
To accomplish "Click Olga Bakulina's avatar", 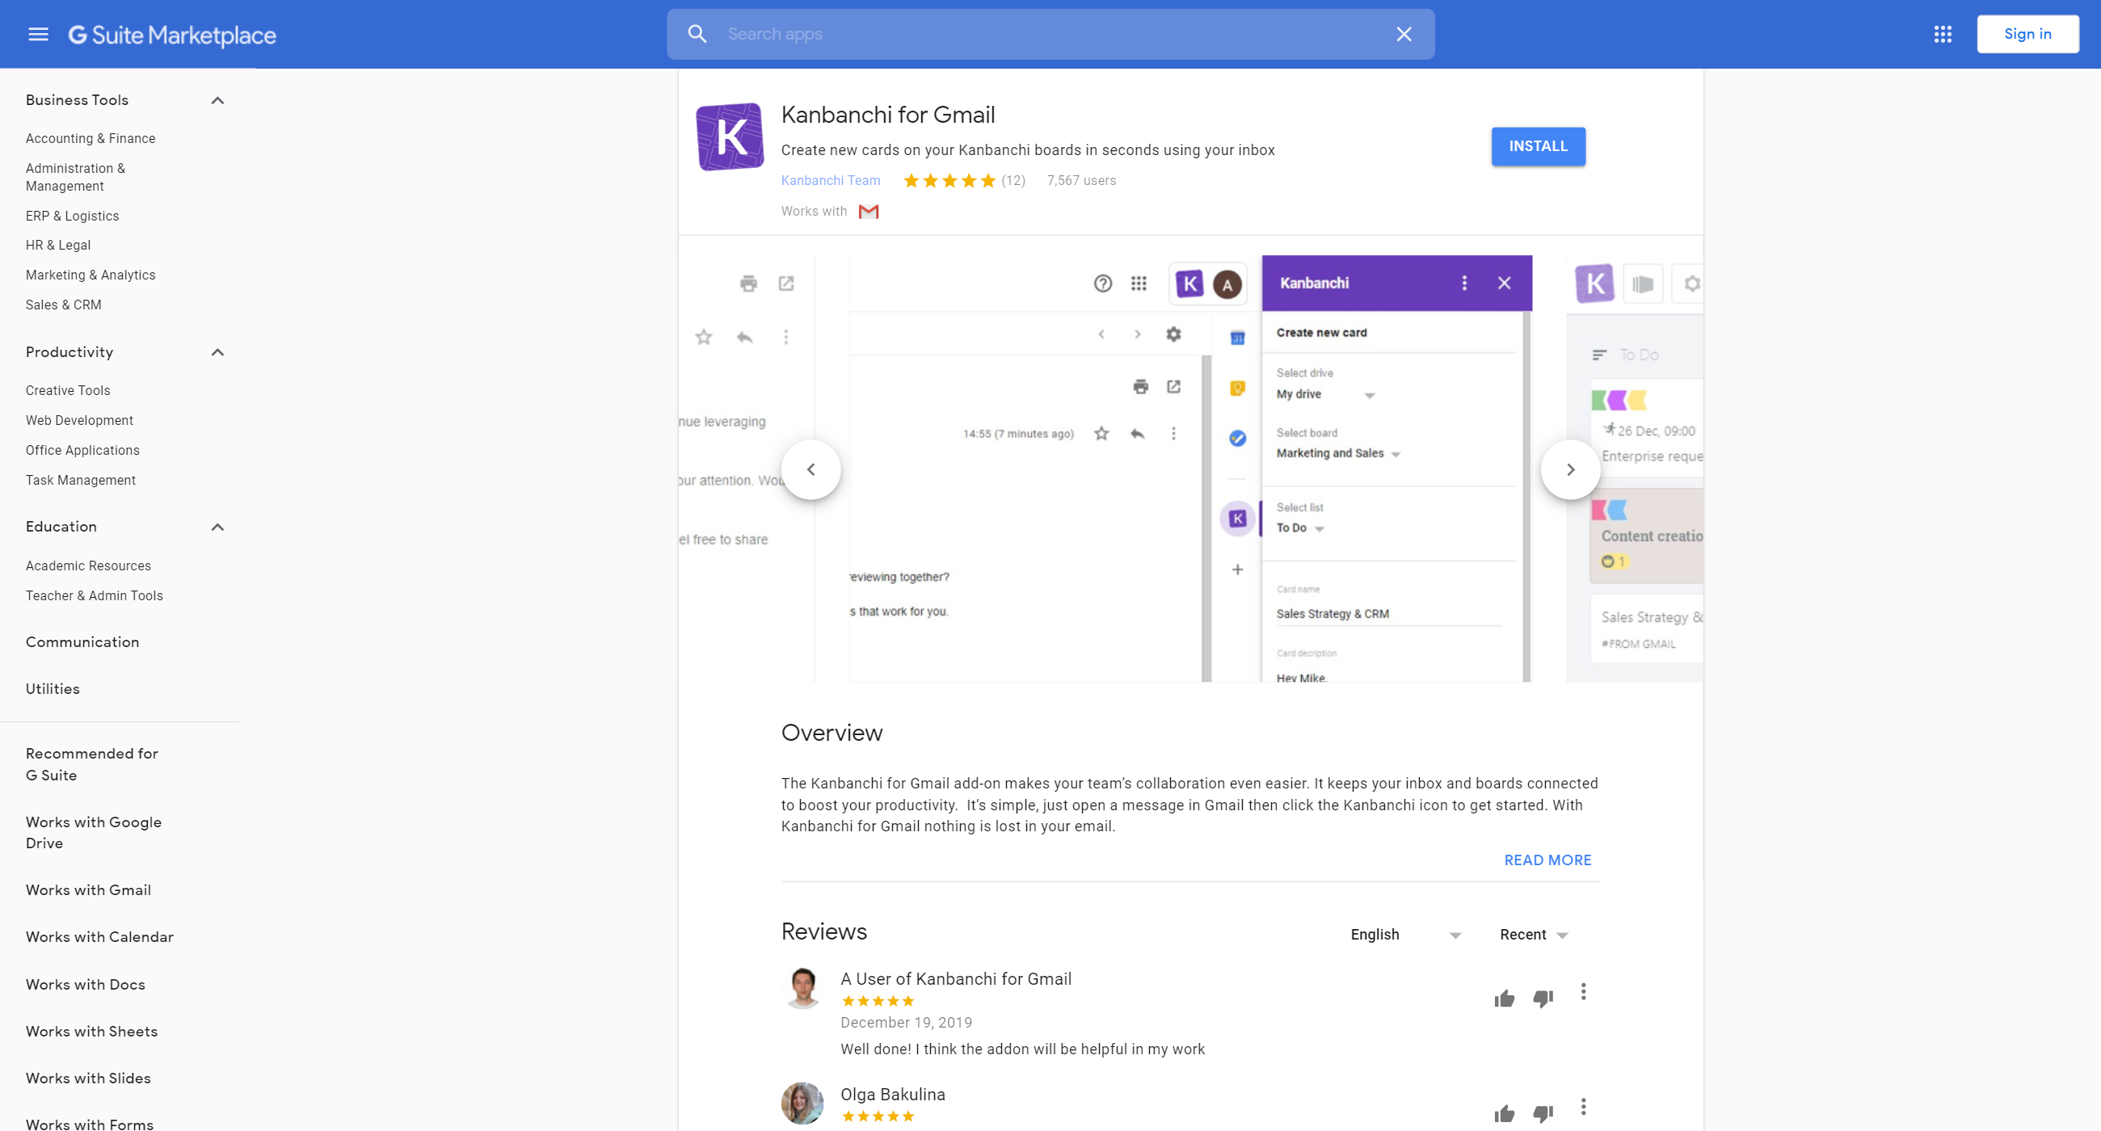I will pos(802,1104).
